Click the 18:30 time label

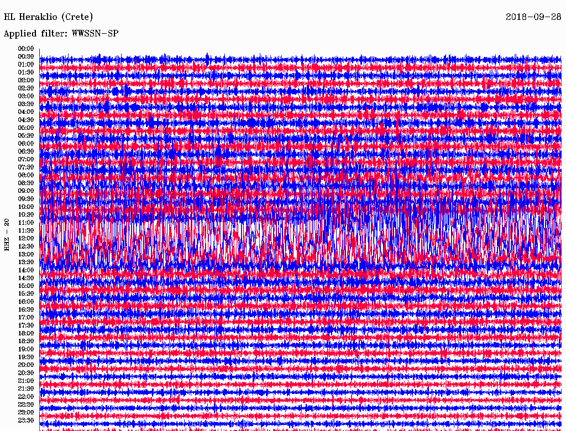[26, 341]
